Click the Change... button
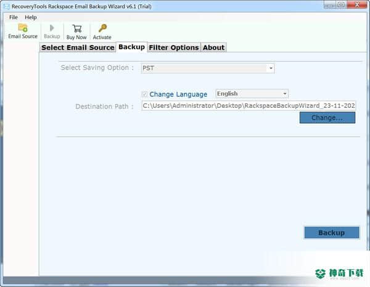This screenshot has width=370, height=287. (x=327, y=118)
